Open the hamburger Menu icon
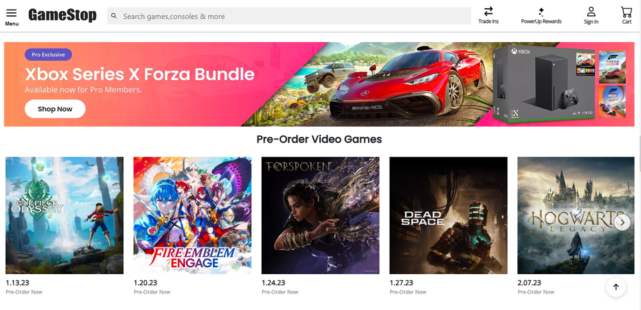The width and height of the screenshot is (641, 310). pyautogui.click(x=12, y=13)
